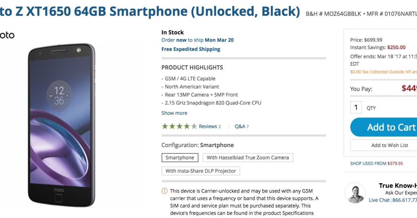Viewport: 417px width, 218px height.
Task: Click Free Expedited Shipping link
Action: [191, 49]
